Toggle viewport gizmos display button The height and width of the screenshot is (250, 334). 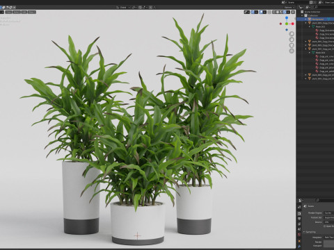coord(253,12)
